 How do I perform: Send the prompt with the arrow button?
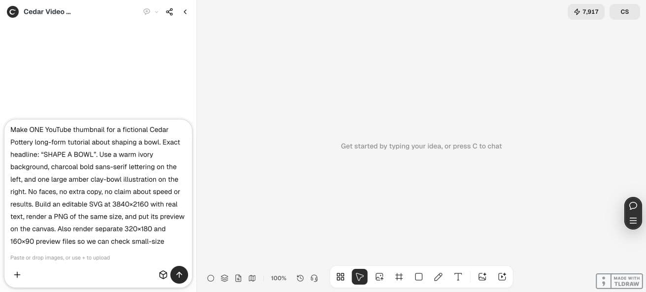179,275
